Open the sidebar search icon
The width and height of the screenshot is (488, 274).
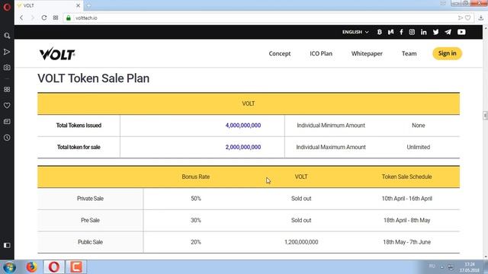[7, 36]
